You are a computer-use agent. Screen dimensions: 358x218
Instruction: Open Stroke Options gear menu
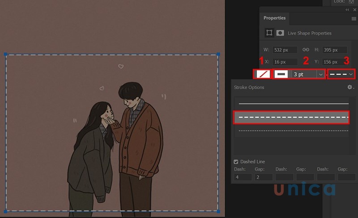coord(350,87)
